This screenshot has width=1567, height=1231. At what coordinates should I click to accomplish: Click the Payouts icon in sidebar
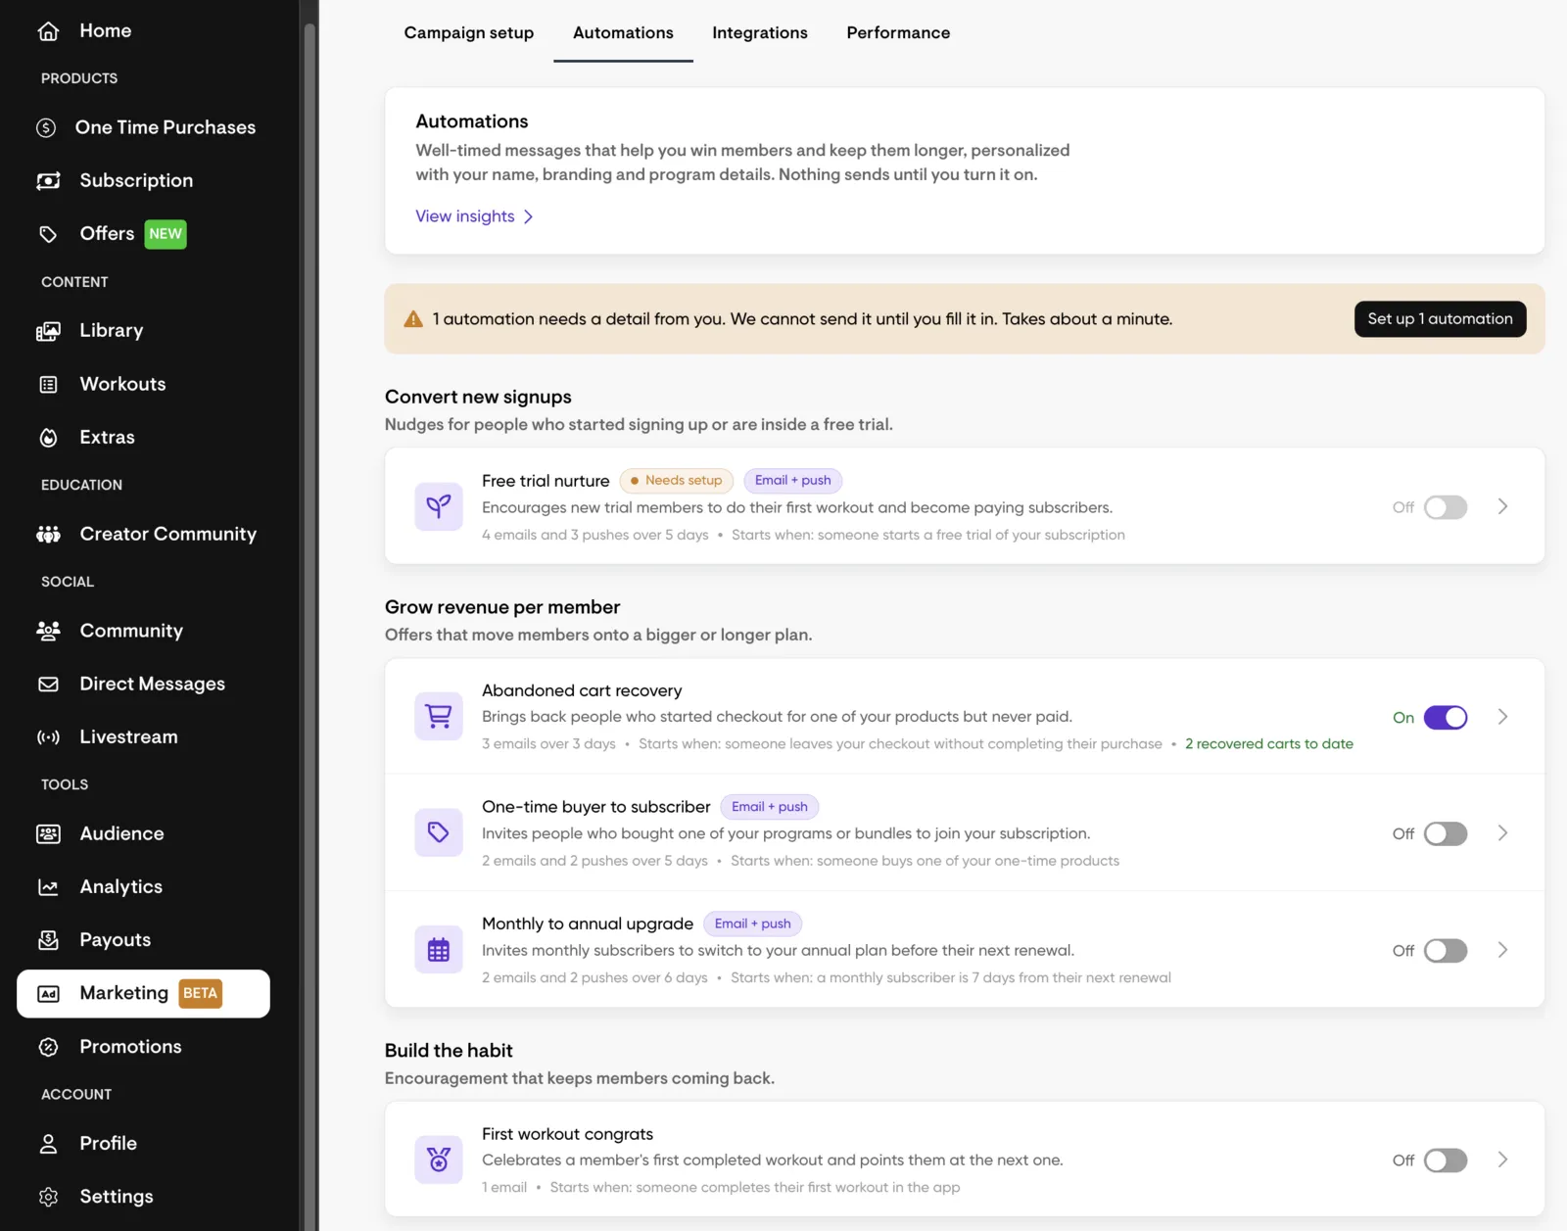coord(48,940)
